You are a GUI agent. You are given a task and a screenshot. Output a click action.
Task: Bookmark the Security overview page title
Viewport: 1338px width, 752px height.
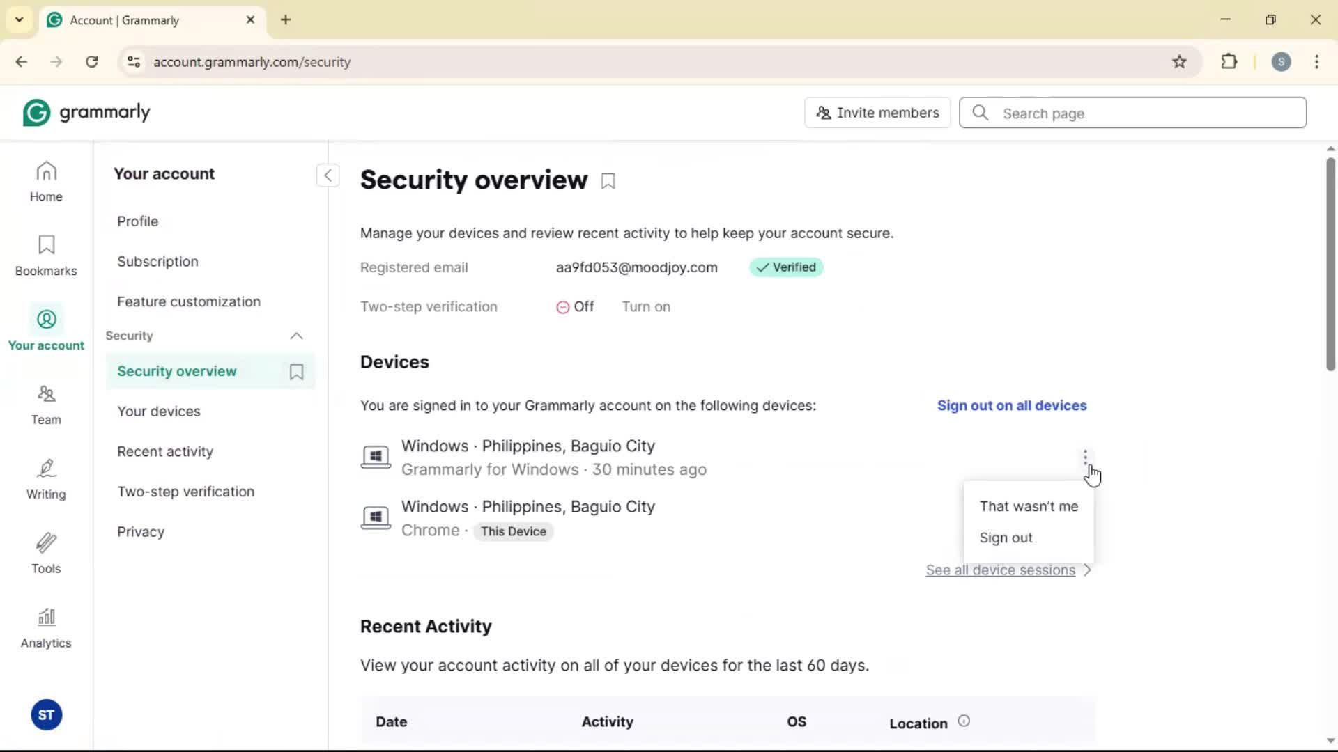pos(608,182)
